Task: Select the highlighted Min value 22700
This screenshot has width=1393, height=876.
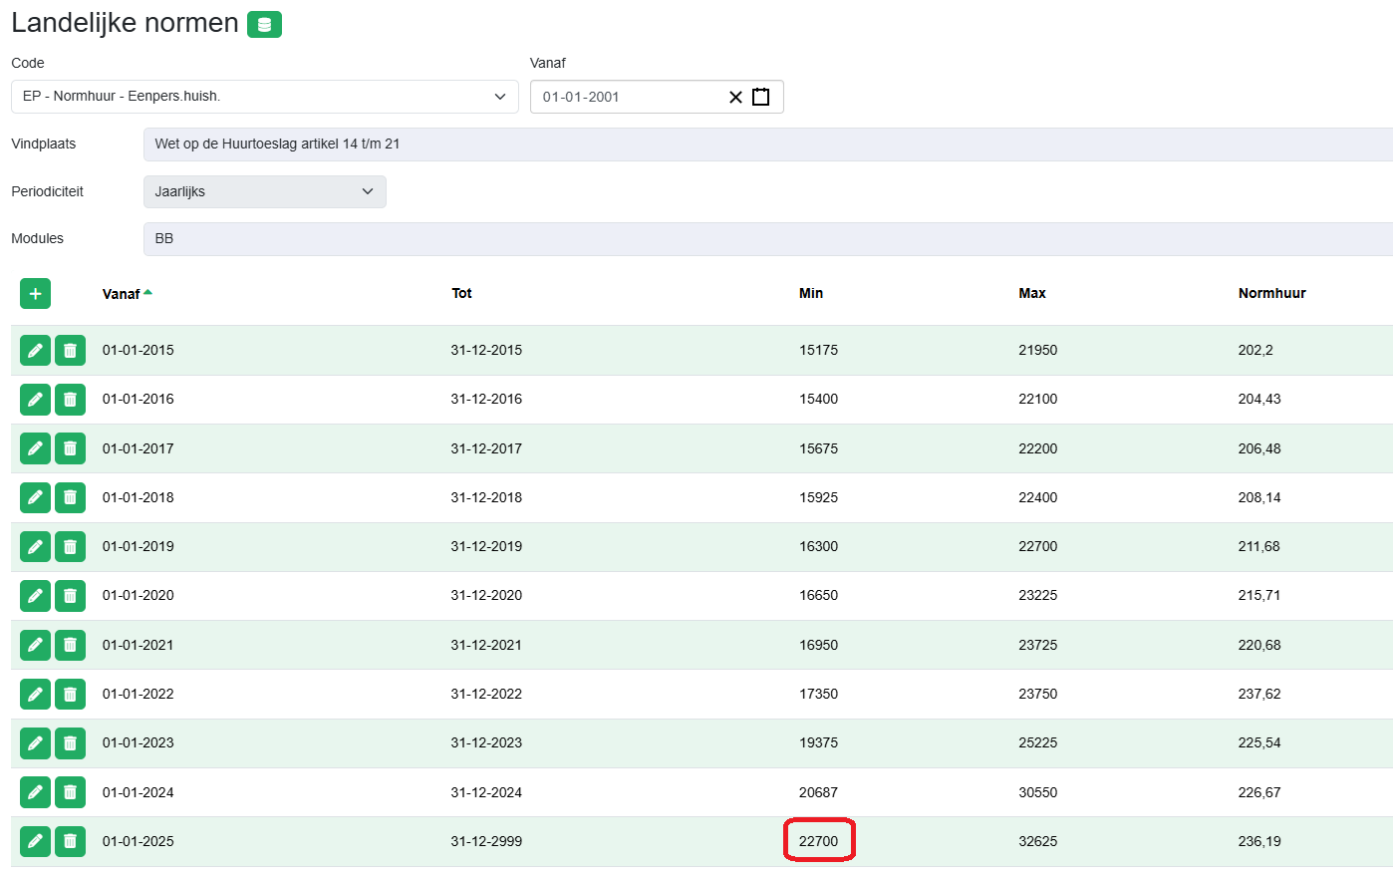Action: pyautogui.click(x=818, y=842)
